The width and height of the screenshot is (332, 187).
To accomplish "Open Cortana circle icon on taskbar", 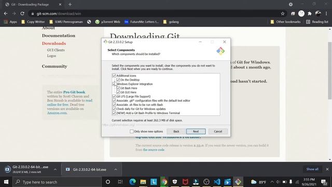I will [108, 182].
